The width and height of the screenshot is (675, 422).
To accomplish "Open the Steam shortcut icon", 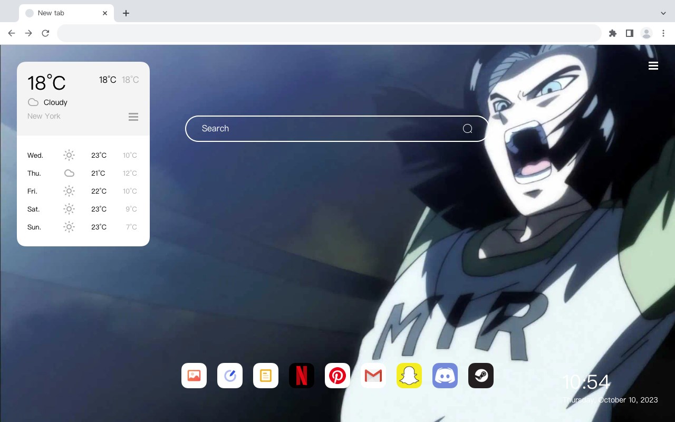I will 481,376.
